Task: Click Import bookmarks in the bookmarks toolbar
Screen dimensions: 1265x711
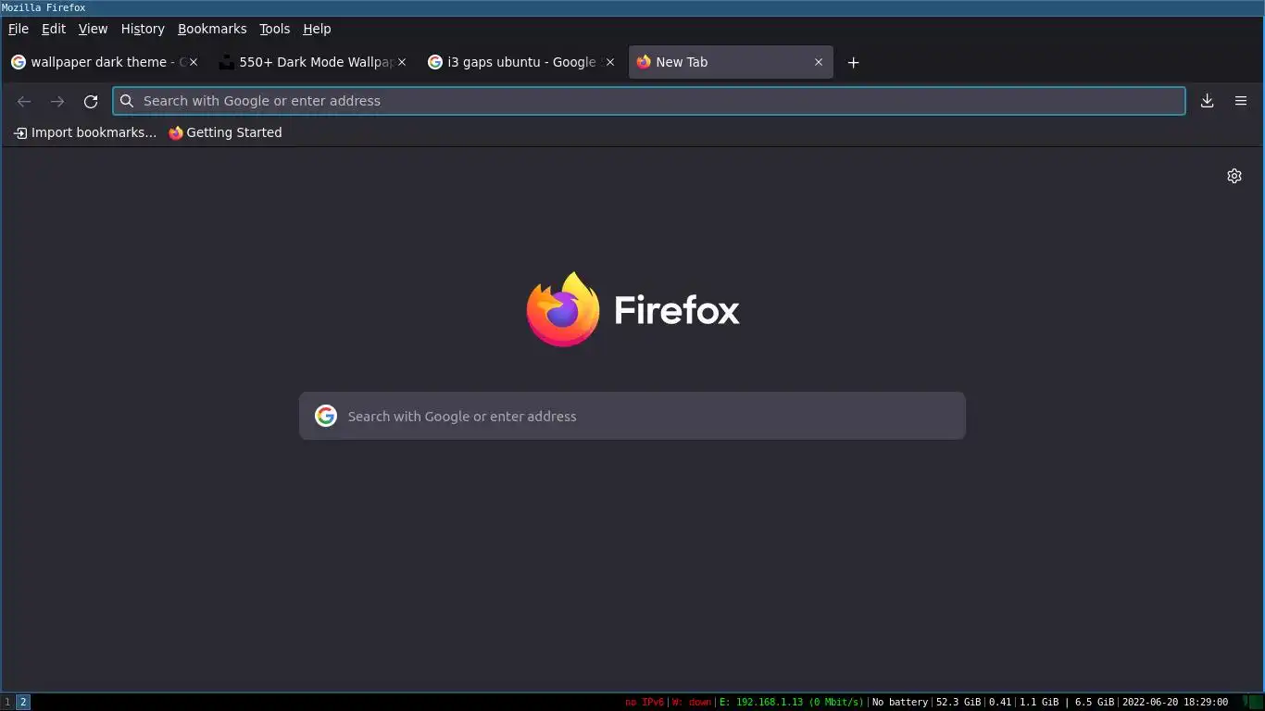Action: (85, 132)
